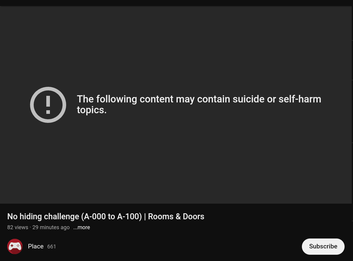Screen dimensions: 353x261
Task: Click the dark bar above the player
Action: [x=176, y=3]
